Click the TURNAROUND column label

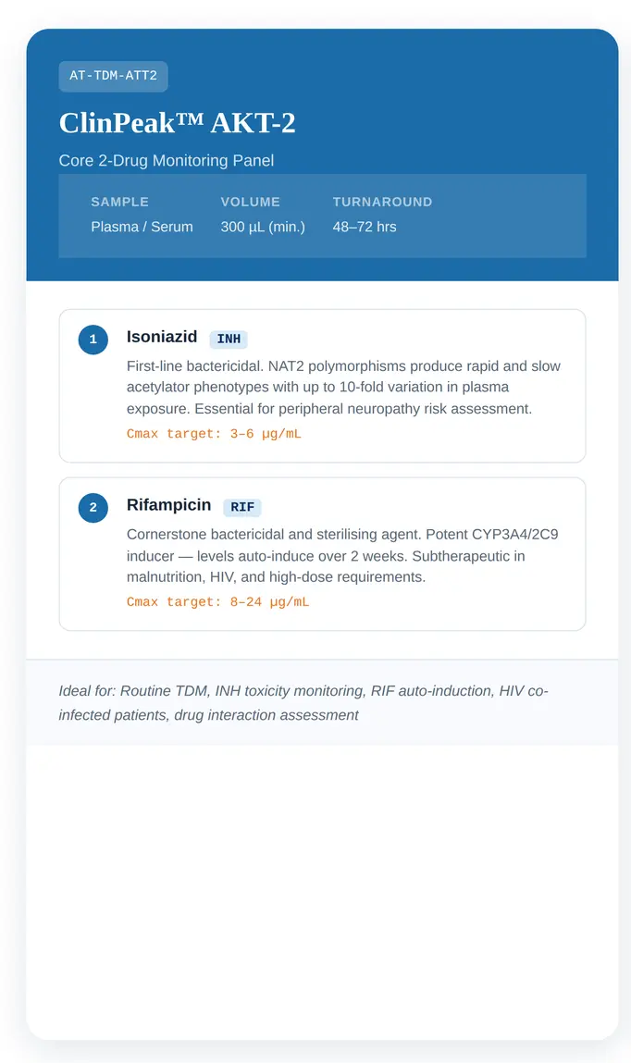click(x=382, y=202)
